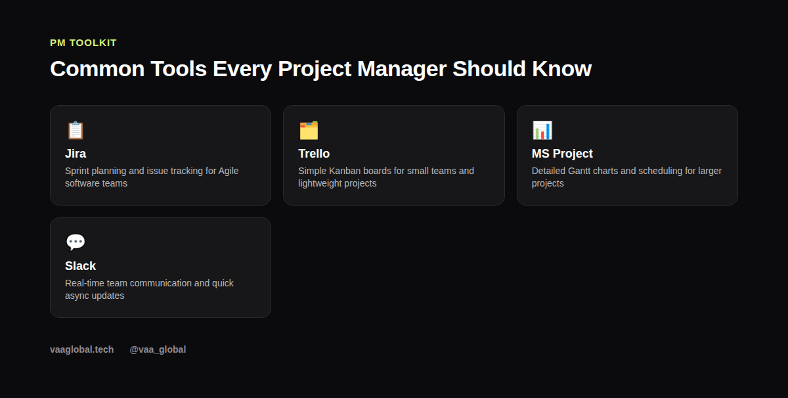Click the card index dividers icon for Trello
This screenshot has width=788, height=398.
(309, 130)
